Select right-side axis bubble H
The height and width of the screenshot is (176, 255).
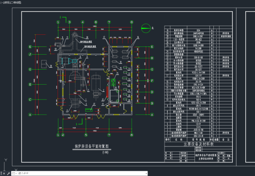coord(152,58)
